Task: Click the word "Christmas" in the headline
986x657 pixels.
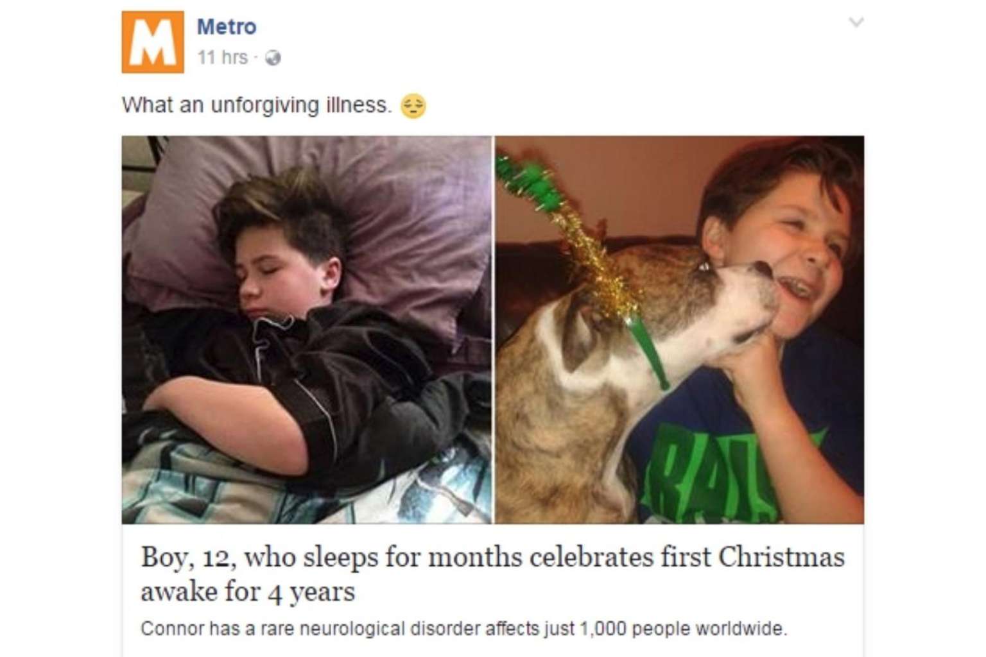Action: (781, 557)
